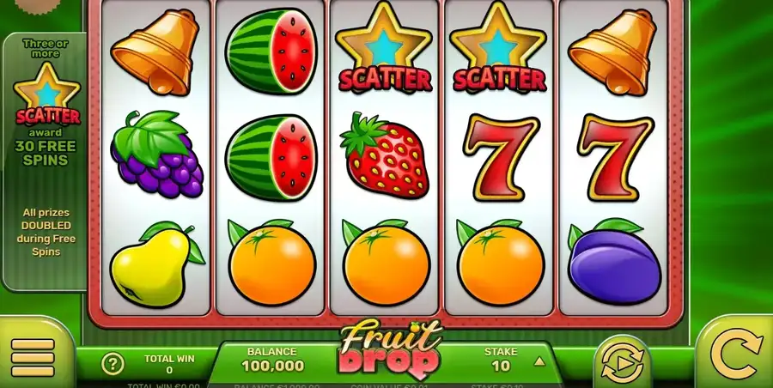Click the top watermelon on reel two
773x388 pixels.
[271, 51]
